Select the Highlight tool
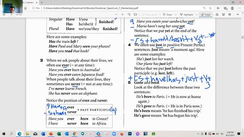The image size is (244, 137). click(x=186, y=14)
